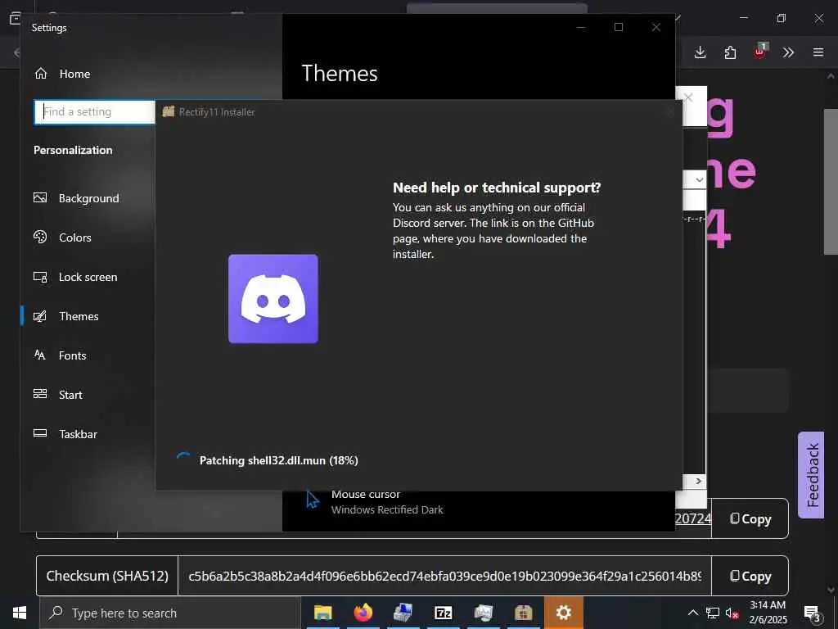Screen dimensions: 838x629
Task: Click the Mouse cursor arrow icon
Action: [313, 500]
